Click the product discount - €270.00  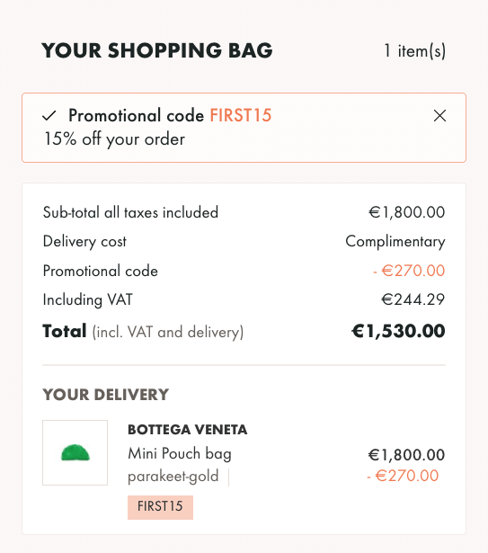pos(403,476)
